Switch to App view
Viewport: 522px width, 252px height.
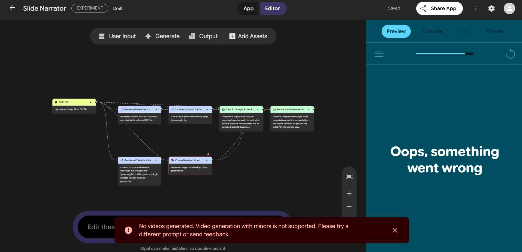click(248, 8)
